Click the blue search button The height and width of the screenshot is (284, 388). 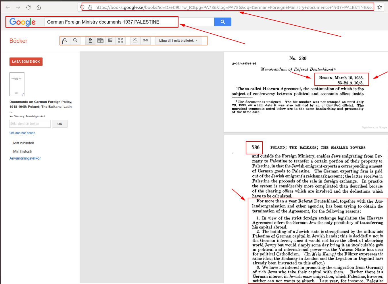coord(223,22)
